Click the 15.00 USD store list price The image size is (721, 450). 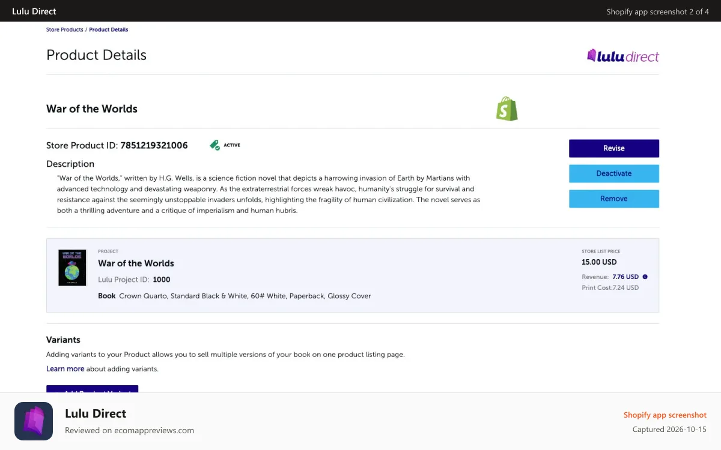click(599, 262)
